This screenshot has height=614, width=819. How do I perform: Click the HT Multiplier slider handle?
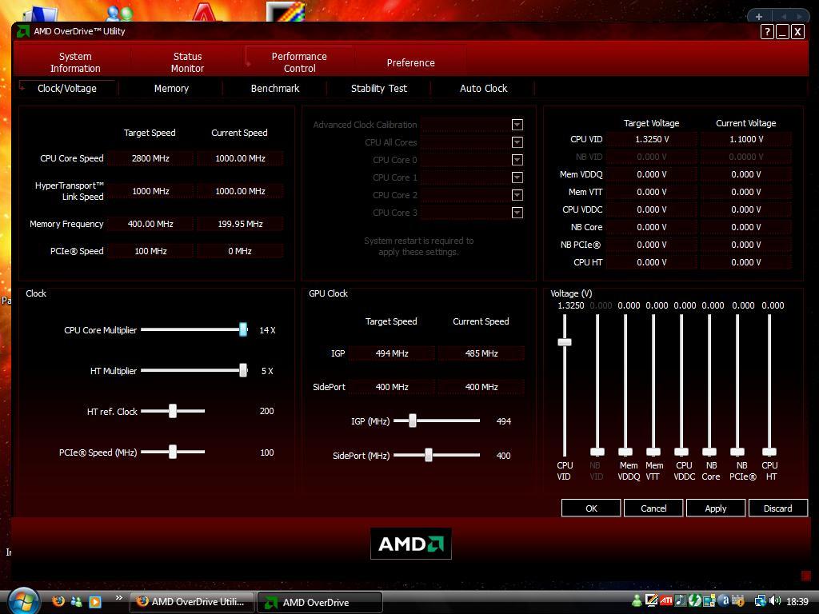(243, 370)
